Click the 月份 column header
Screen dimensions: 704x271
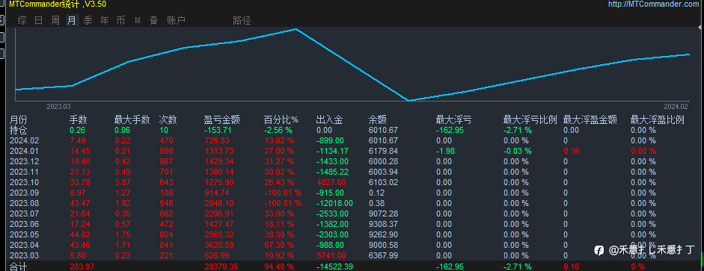[19, 119]
